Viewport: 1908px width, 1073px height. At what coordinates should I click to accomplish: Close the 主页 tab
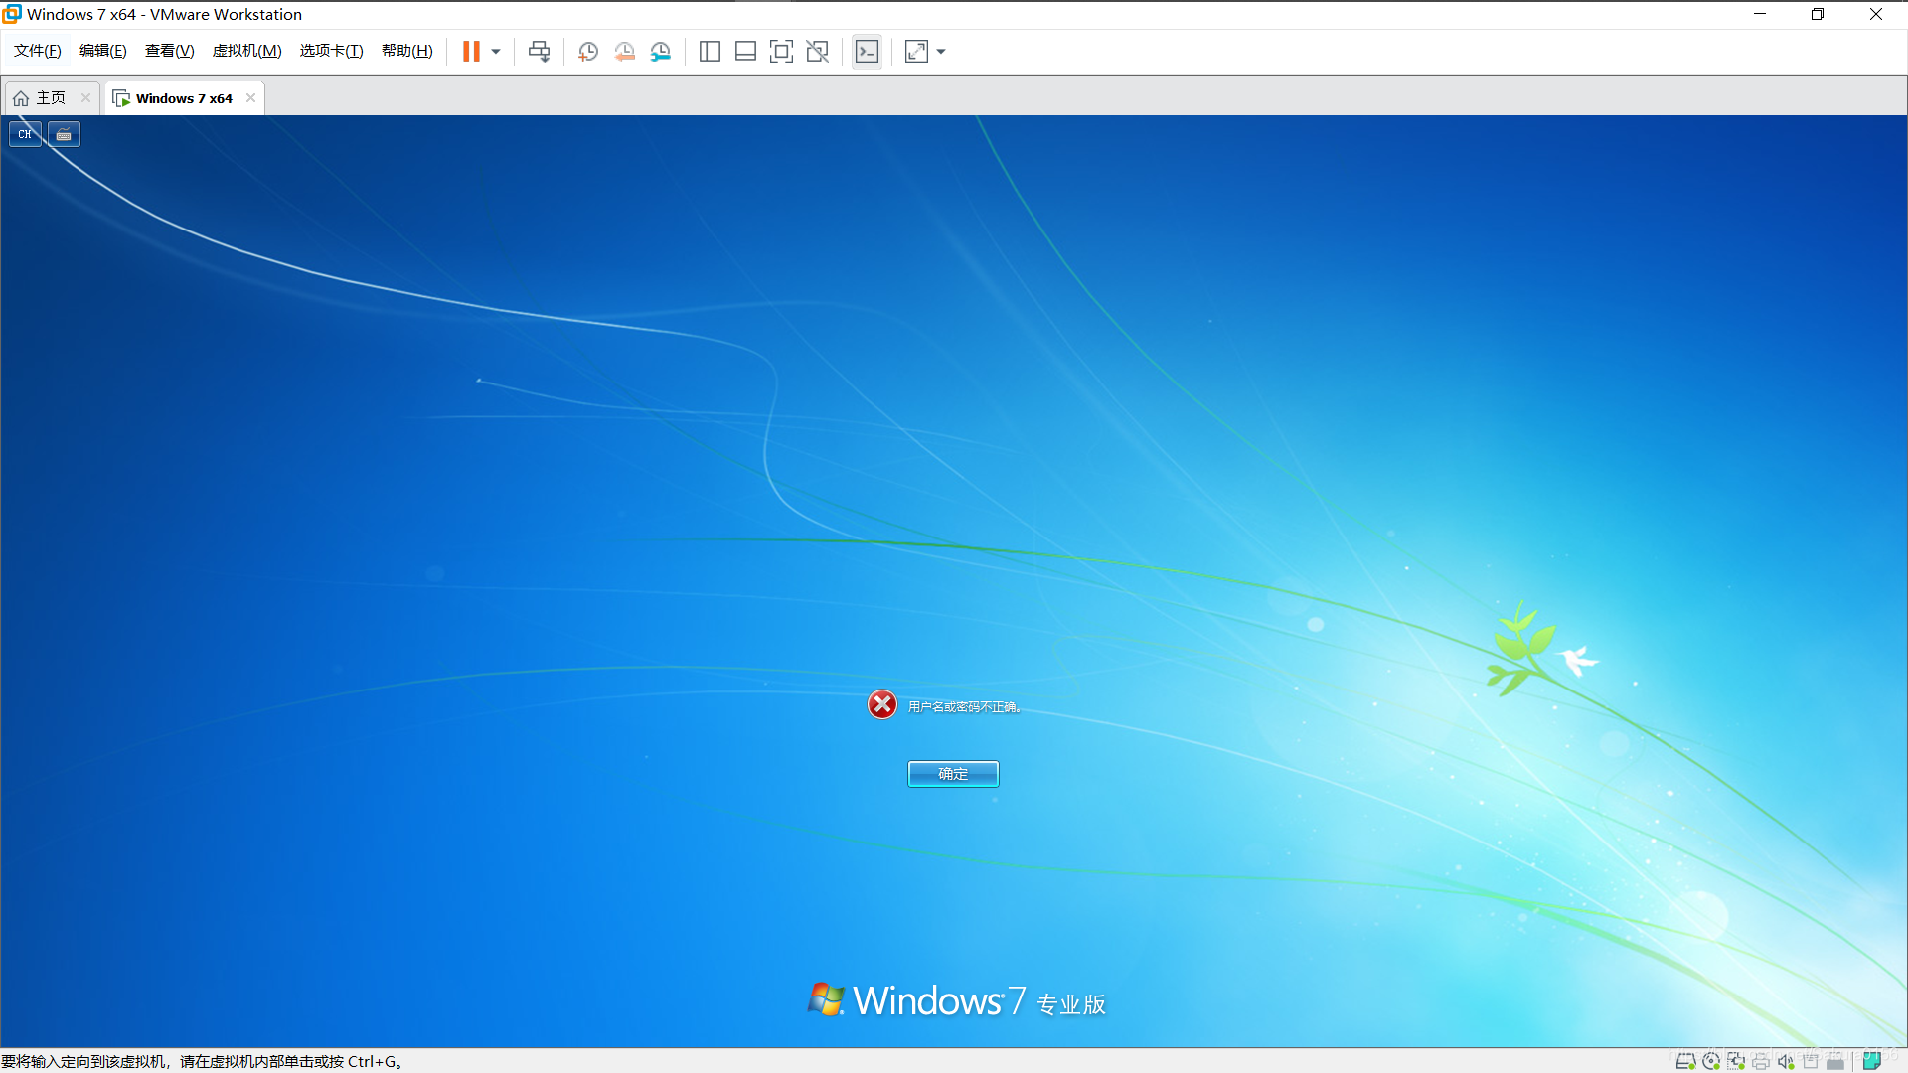[85, 97]
